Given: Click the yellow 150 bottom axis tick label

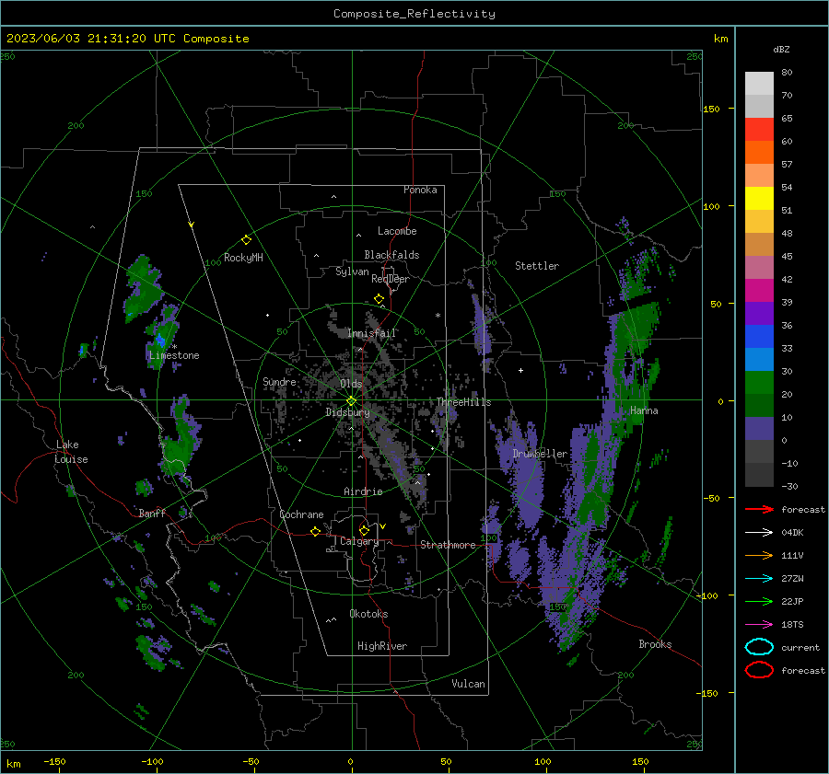Looking at the screenshot, I should (x=640, y=761).
